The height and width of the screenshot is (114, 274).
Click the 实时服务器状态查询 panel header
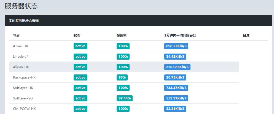point(138,21)
